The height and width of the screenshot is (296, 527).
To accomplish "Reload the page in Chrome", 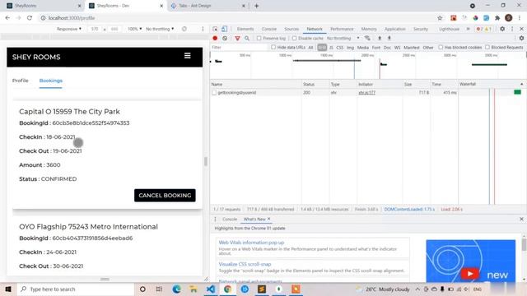I will [30, 18].
